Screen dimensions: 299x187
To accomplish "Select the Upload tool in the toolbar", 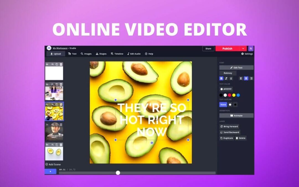I will coord(55,54).
